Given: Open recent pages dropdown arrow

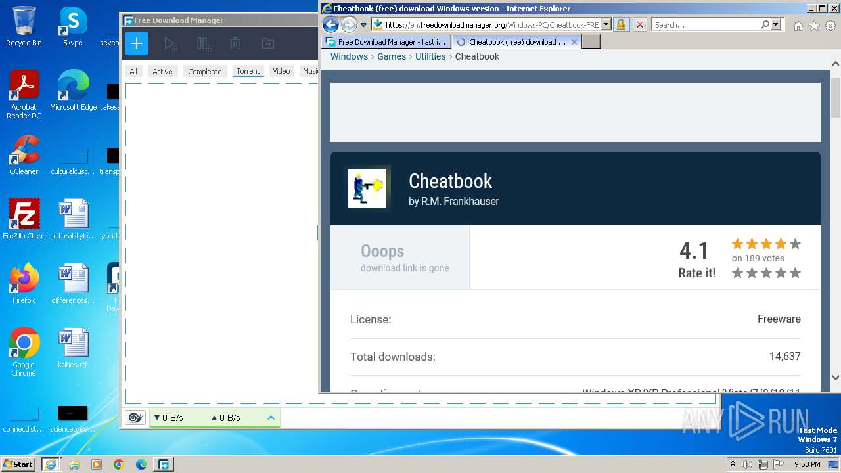Looking at the screenshot, I should tap(363, 25).
